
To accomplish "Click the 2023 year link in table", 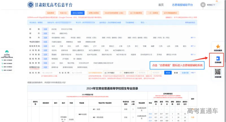I will [x=150, y=114].
